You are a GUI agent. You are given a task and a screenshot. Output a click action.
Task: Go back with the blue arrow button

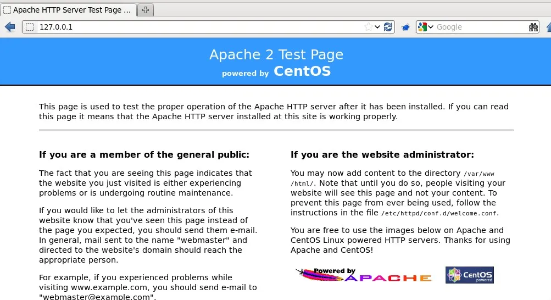click(10, 27)
